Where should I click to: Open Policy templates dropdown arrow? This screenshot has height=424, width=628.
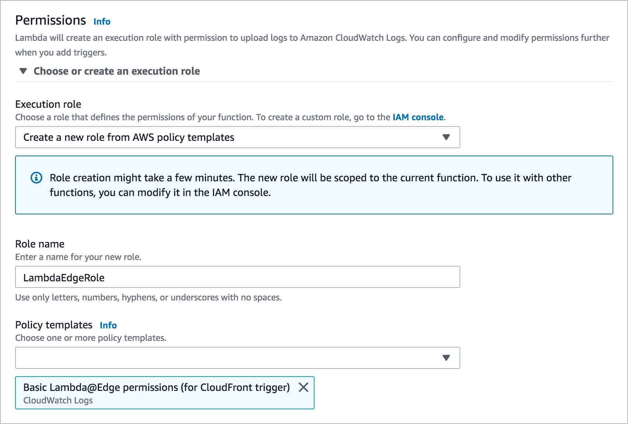point(446,358)
